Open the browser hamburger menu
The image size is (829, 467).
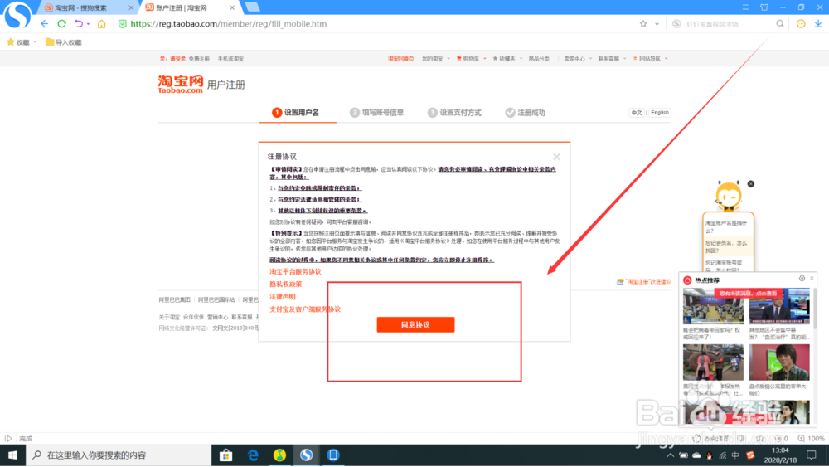click(x=745, y=7)
